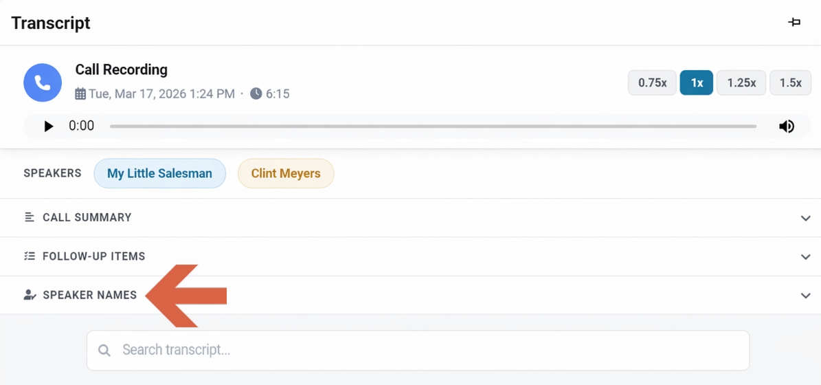Click the audio progress seek bar

(433, 126)
